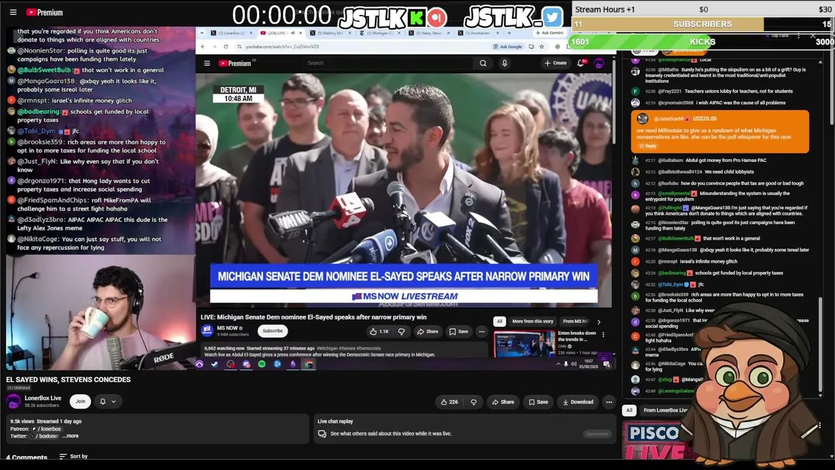The image size is (835, 470).
Task: Click Ask Google in address bar
Action: [x=508, y=46]
